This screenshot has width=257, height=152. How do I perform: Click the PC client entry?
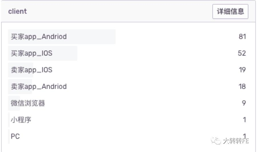click(x=15, y=136)
